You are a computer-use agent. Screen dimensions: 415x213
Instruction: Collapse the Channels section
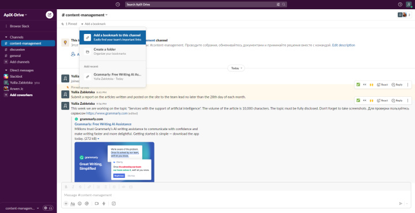6,37
